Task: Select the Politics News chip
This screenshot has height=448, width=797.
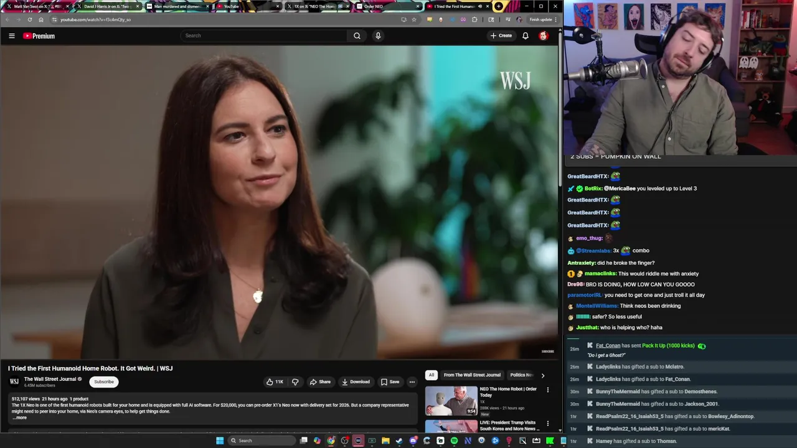Action: pos(522,375)
